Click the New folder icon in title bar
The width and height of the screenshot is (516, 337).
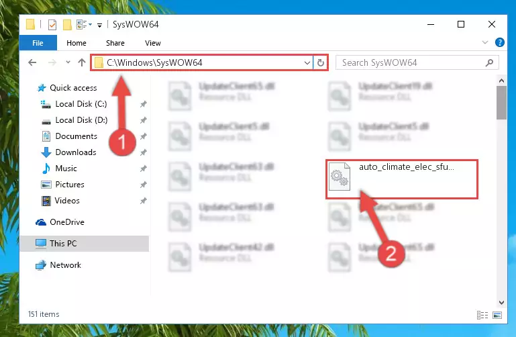tap(67, 25)
